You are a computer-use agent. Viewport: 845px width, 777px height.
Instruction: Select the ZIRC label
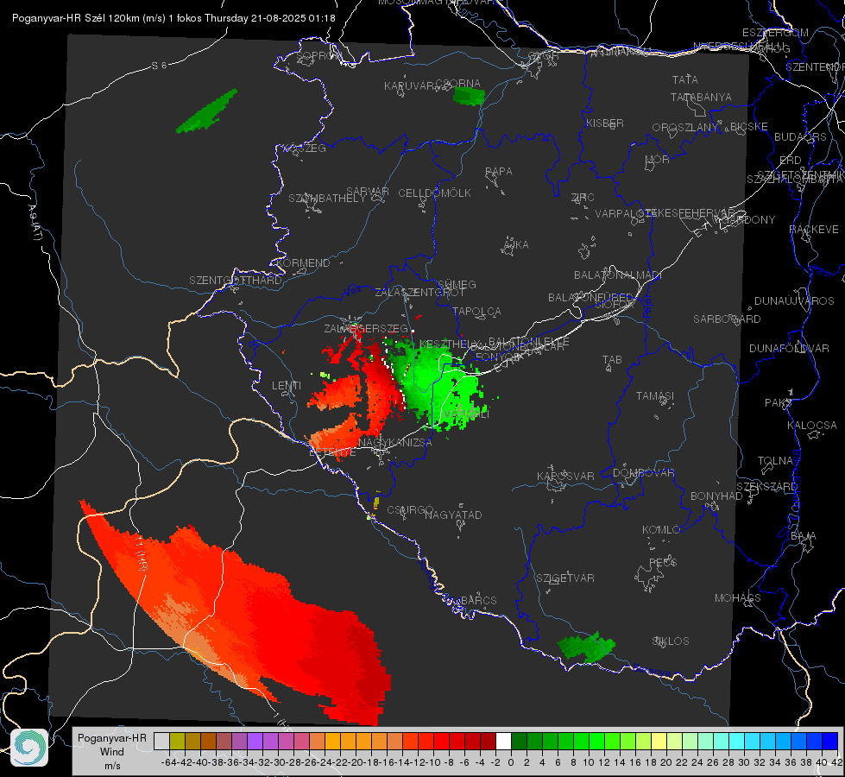point(583,198)
